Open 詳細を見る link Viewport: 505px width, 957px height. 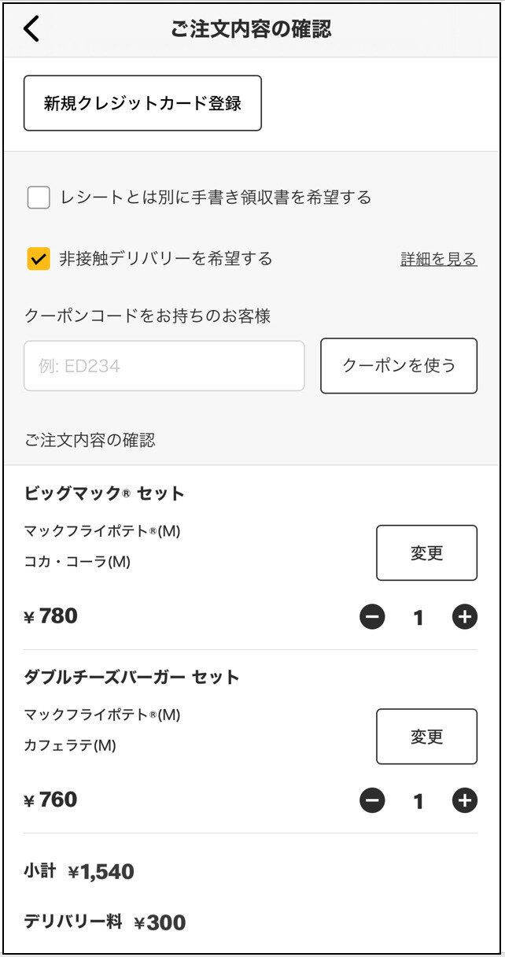(438, 259)
